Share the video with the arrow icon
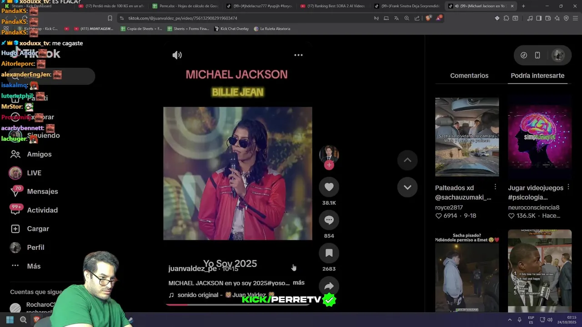This screenshot has height=327, width=582. (329, 286)
